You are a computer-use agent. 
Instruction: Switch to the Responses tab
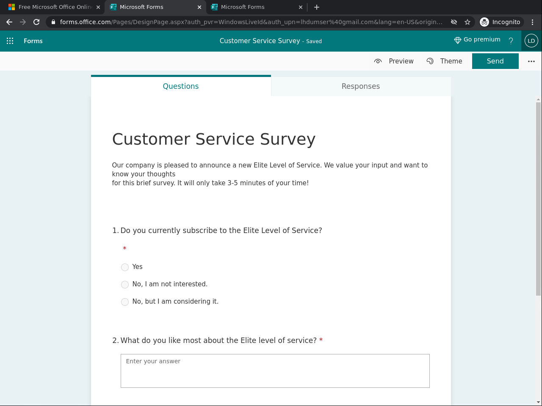(361, 86)
